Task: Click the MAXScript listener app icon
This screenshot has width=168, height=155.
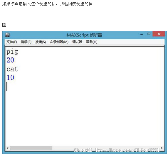Action: tap(7, 35)
